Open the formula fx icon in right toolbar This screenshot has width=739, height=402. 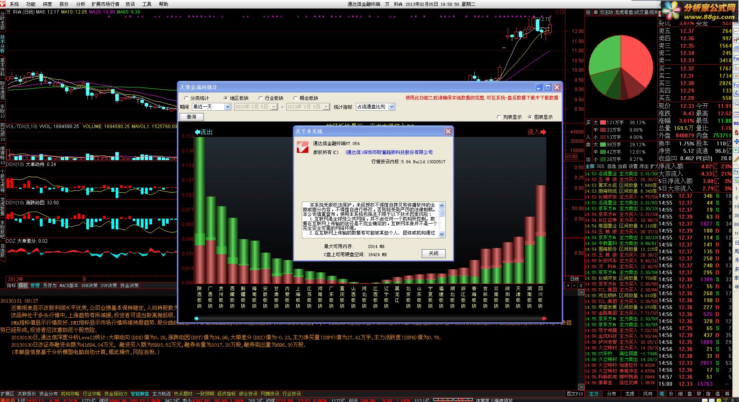point(736,94)
